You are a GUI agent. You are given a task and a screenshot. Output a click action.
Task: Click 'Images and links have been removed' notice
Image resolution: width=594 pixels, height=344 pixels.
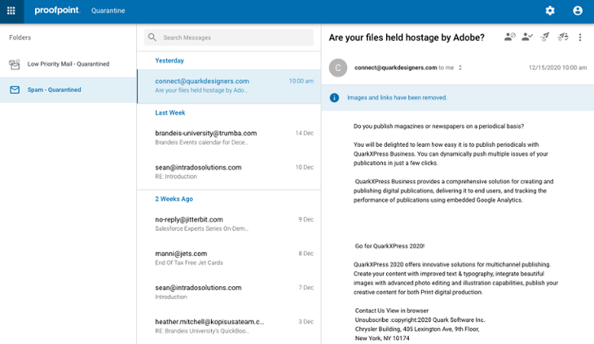click(397, 97)
